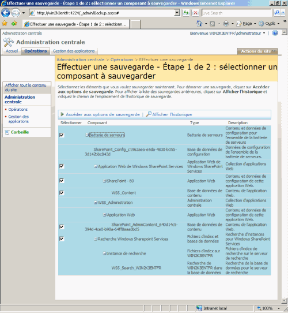This screenshot has width=288, height=313.
Task: Toggle WSS_Content checkbox
Action: pyautogui.click(x=62, y=193)
